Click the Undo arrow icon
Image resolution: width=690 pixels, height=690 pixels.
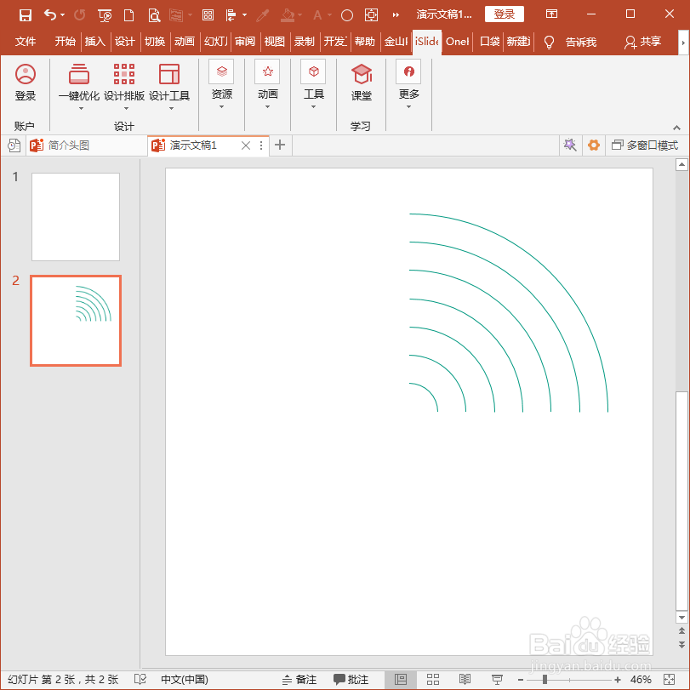[x=49, y=15]
